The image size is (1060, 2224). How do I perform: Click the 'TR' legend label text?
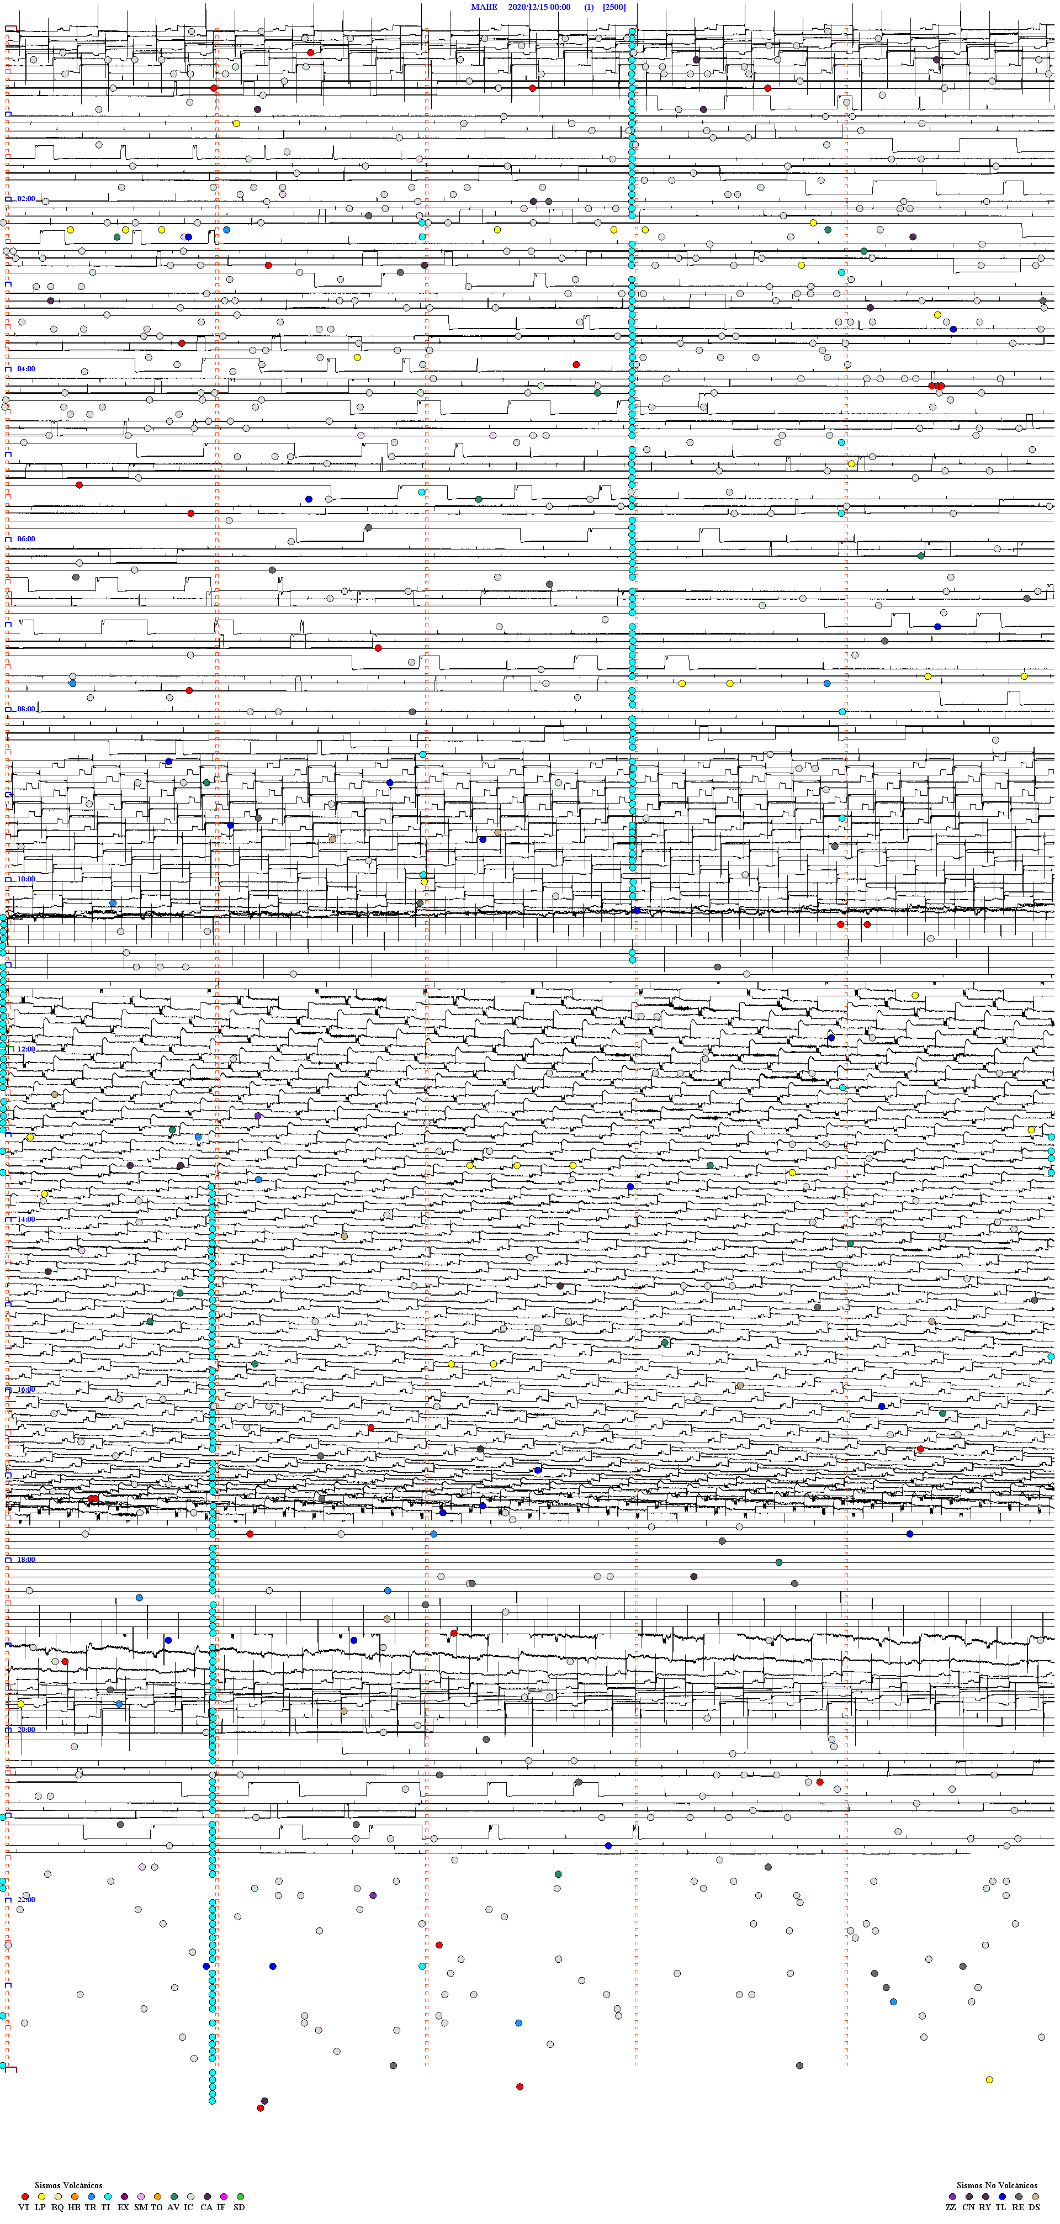91,2207
